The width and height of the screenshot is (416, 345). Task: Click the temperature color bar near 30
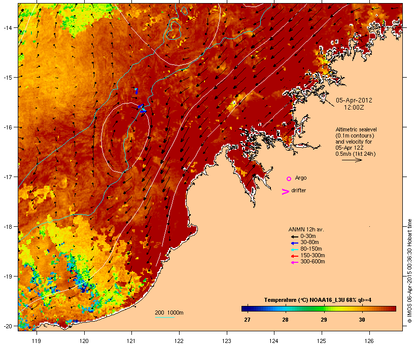[362, 308]
